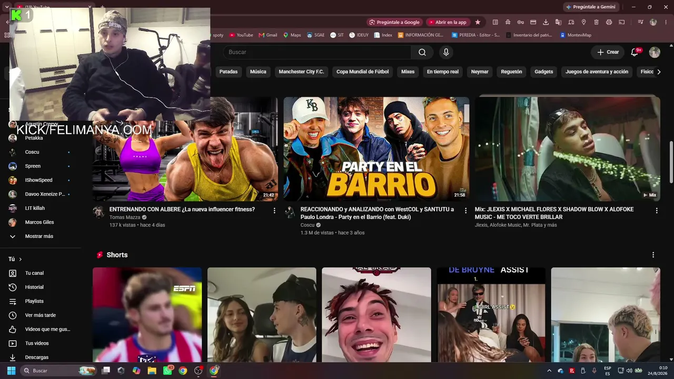Open the Shorts section options menu

pos(653,255)
